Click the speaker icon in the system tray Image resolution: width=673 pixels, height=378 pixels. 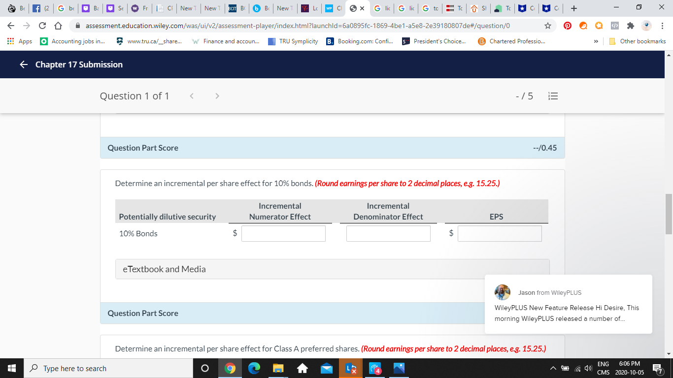pyautogui.click(x=588, y=368)
